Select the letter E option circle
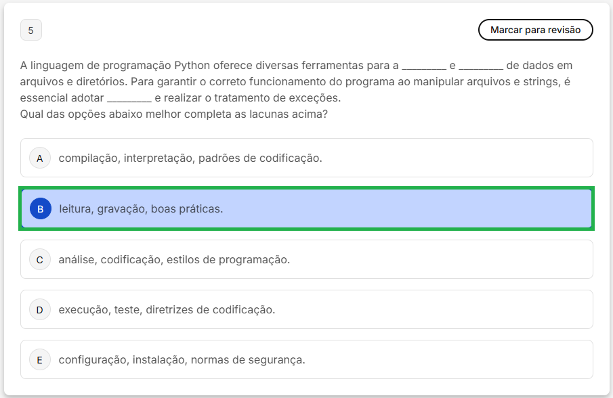The image size is (613, 398). click(x=40, y=360)
